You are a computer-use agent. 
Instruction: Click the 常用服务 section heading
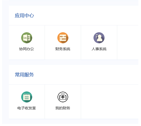click(24, 75)
